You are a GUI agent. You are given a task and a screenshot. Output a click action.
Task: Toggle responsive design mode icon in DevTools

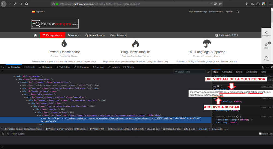tap(263, 67)
